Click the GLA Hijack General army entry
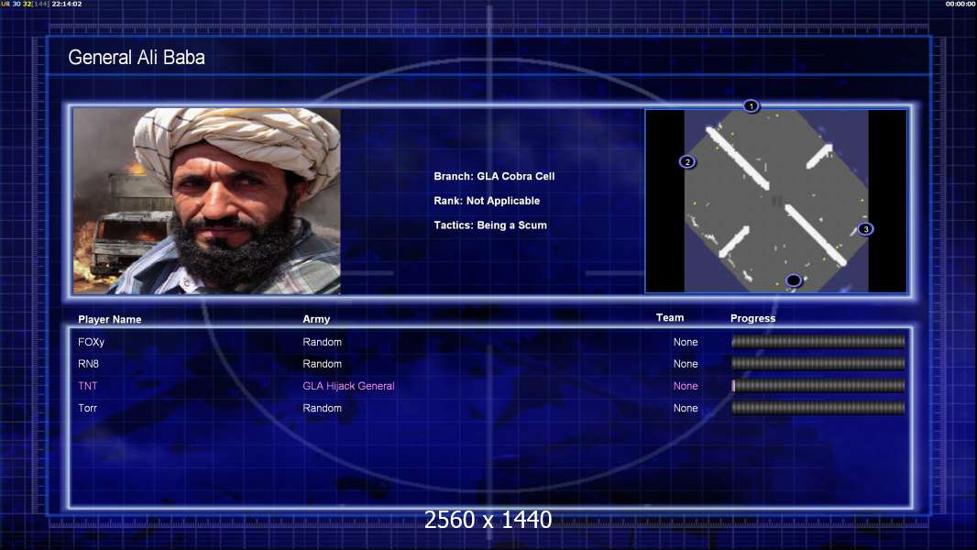The height and width of the screenshot is (550, 977). pos(348,386)
